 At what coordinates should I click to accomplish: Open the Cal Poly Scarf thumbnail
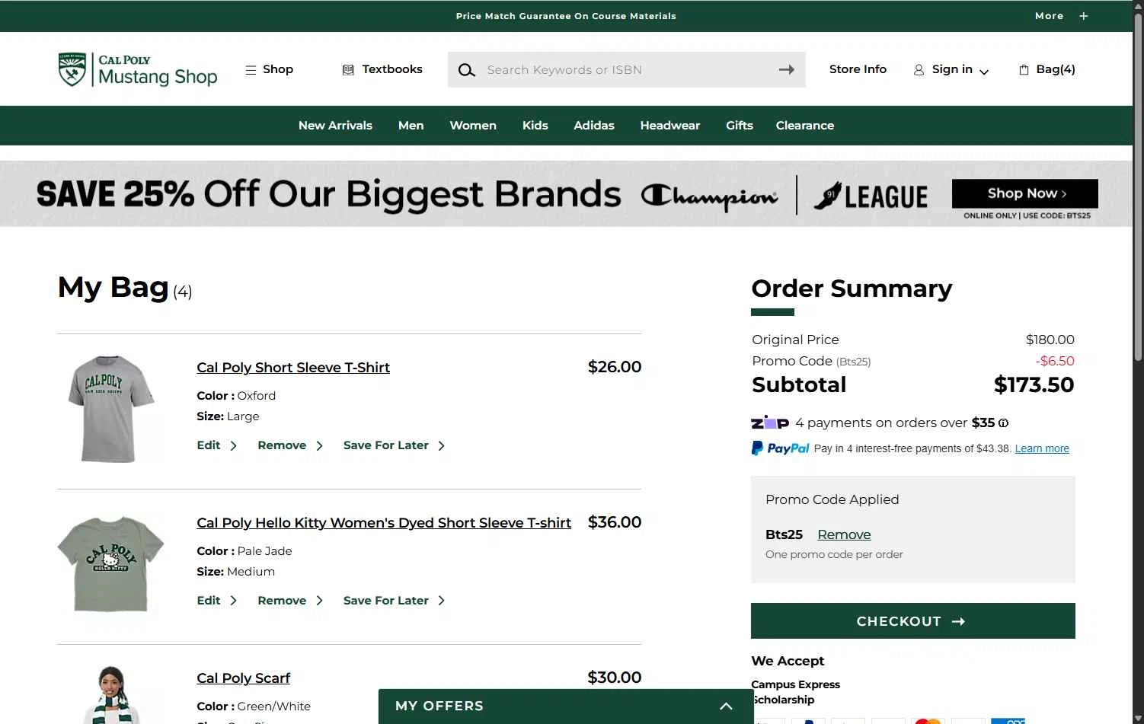(111, 694)
